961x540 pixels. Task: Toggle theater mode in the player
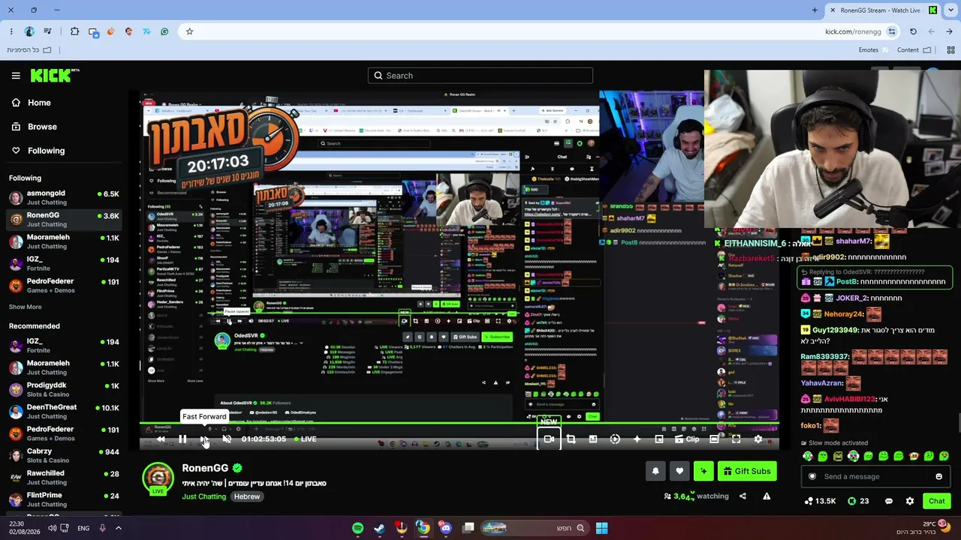tap(714, 439)
